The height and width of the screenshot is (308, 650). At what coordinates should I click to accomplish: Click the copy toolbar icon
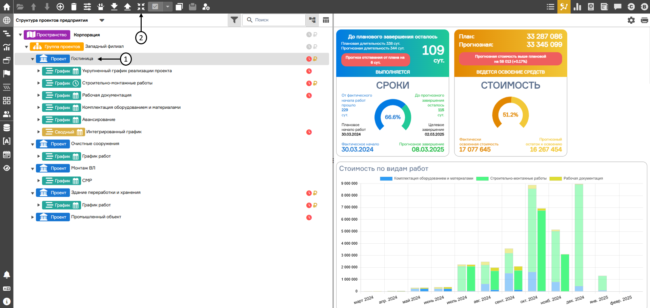pos(179,6)
